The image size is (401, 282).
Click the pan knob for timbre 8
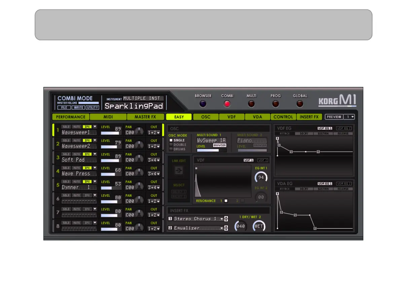pos(139,227)
